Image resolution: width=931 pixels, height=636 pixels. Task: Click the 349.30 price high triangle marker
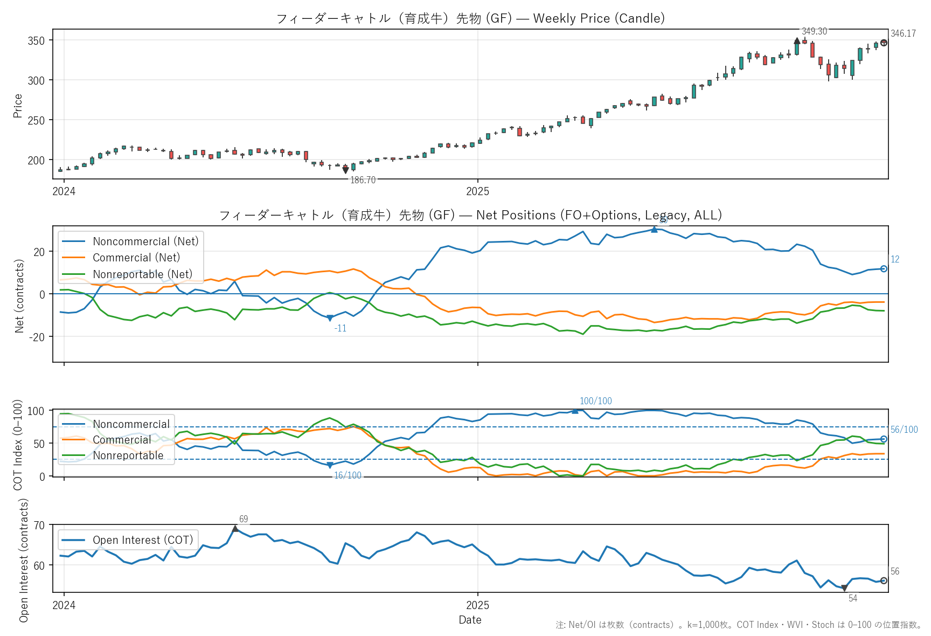pos(797,41)
